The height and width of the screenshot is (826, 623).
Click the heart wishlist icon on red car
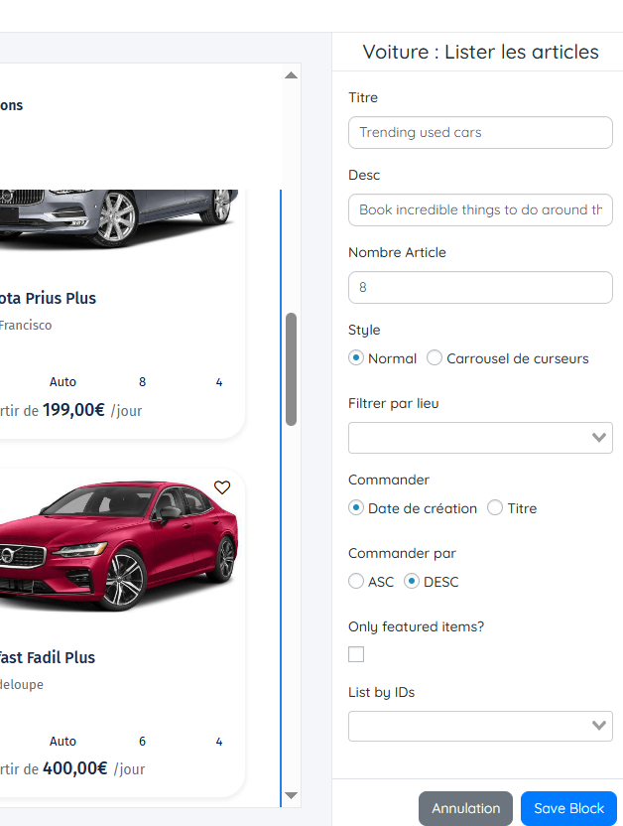point(222,487)
